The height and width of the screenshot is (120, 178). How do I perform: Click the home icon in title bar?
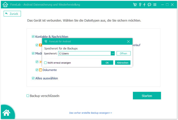click(x=5, y=4)
